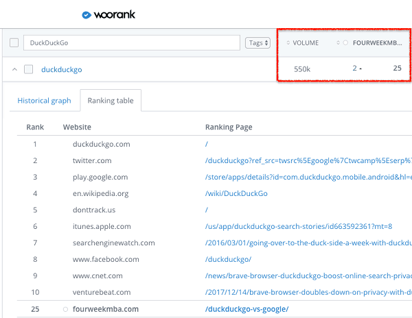Screen dimensions: 412x318
Task: Focus the keyword search field
Action: (130, 42)
